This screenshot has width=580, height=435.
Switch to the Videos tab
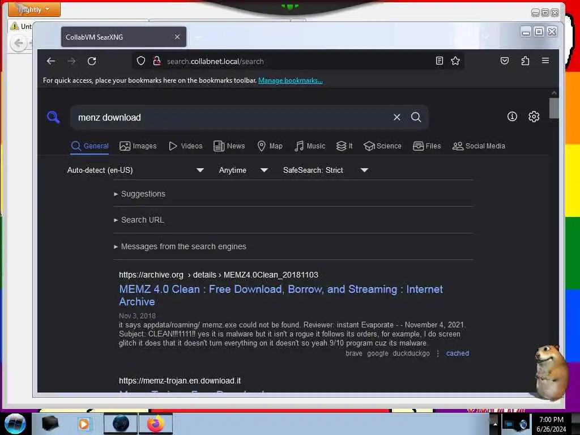pos(185,146)
